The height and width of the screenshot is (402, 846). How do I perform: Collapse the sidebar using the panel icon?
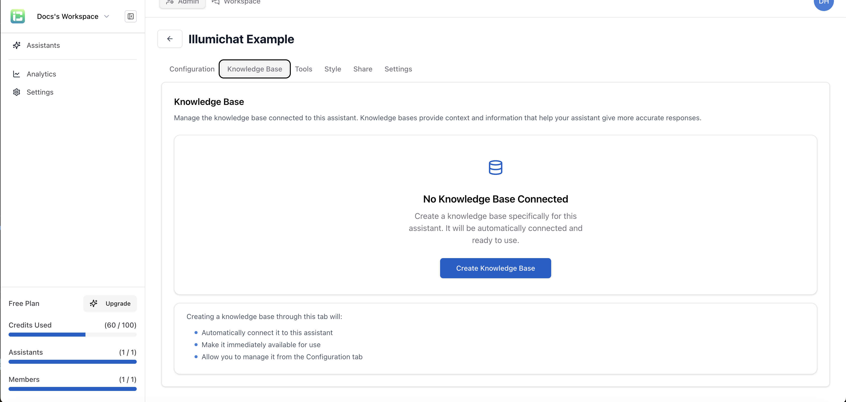click(131, 16)
